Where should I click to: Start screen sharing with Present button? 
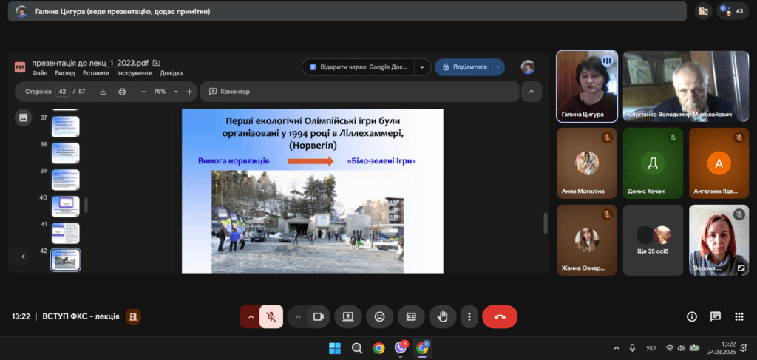click(347, 316)
